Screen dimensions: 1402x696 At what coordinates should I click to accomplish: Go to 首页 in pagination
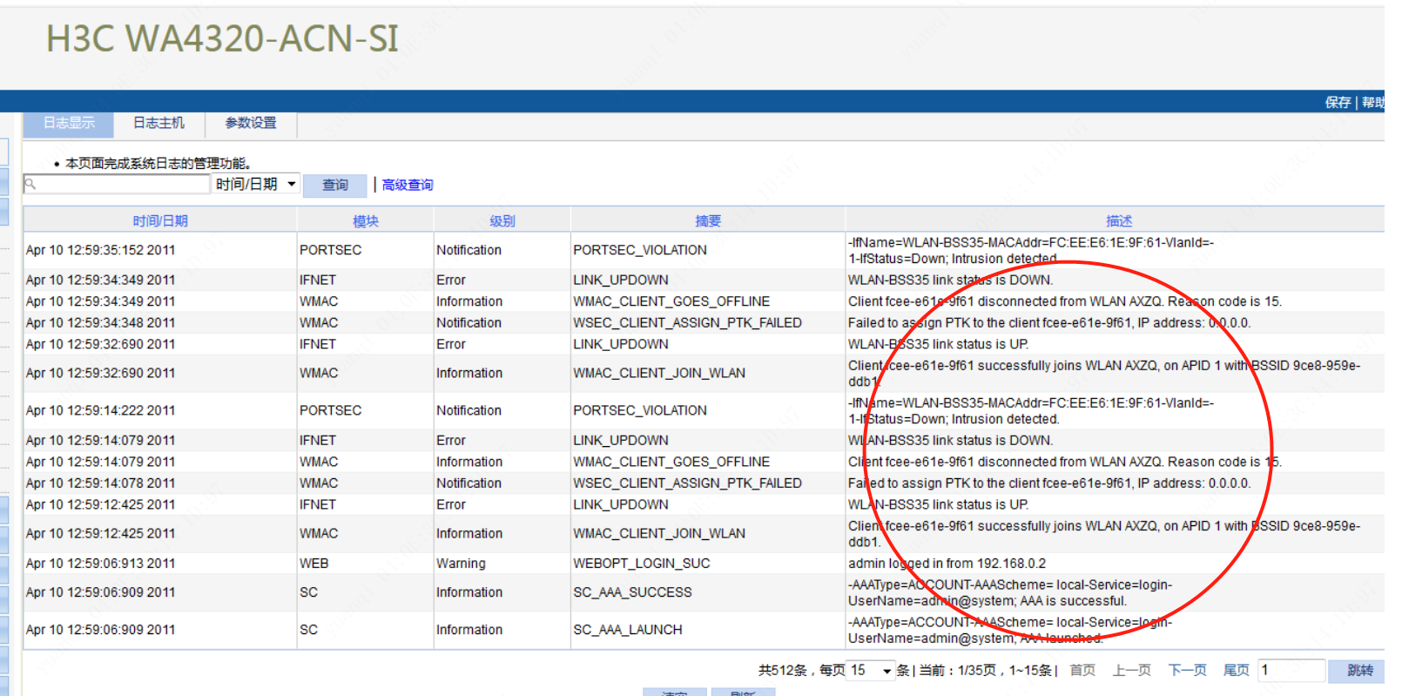click(x=1082, y=670)
